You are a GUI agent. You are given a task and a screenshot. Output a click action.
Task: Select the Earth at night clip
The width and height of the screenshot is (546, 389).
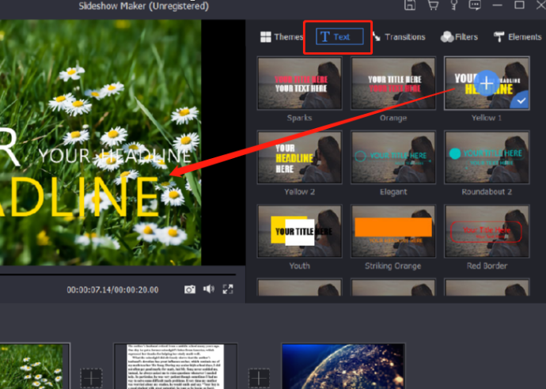[343, 366]
